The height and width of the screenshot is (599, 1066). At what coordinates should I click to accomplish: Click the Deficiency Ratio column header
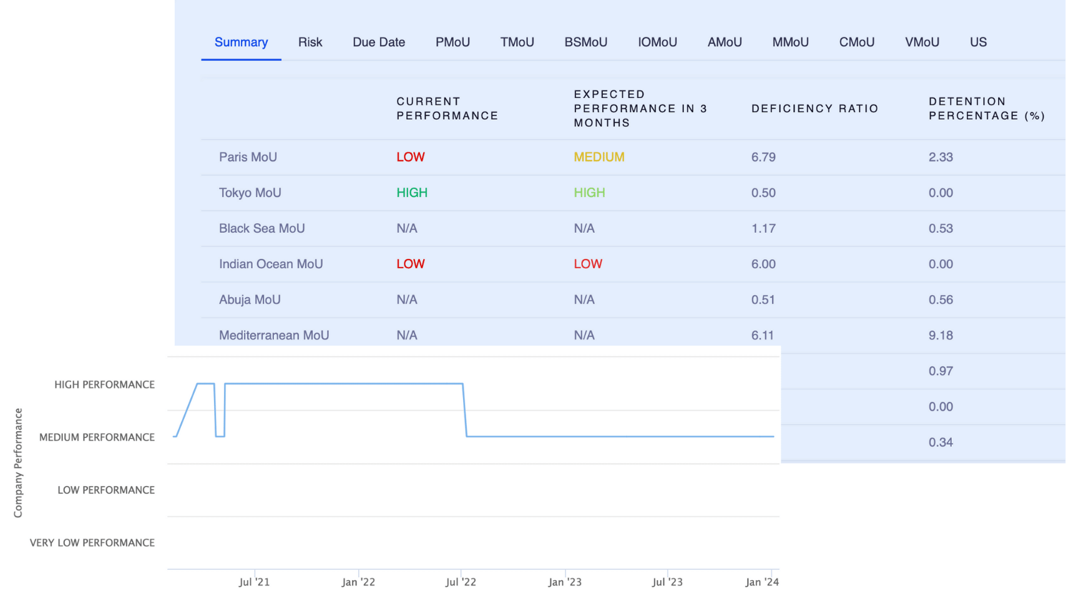tap(814, 109)
